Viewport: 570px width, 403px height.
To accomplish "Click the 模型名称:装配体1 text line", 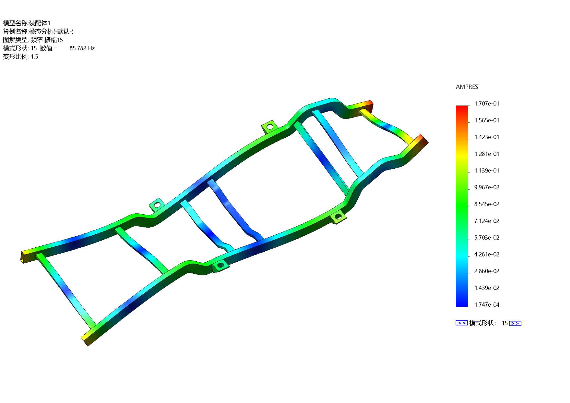I will 27,23.
